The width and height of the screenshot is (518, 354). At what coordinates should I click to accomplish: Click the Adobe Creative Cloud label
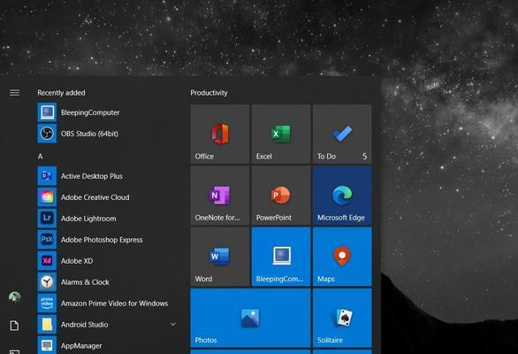click(95, 197)
